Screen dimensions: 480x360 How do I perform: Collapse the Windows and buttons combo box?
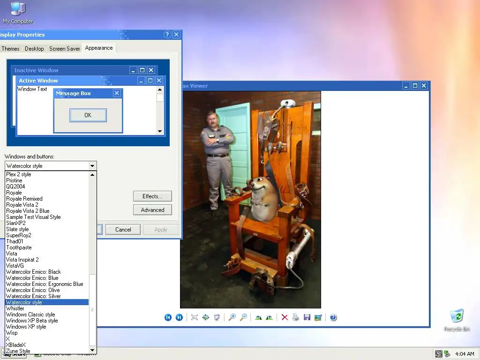pyautogui.click(x=92, y=166)
